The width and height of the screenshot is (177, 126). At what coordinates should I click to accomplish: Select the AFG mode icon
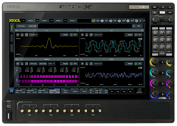coord(103,21)
